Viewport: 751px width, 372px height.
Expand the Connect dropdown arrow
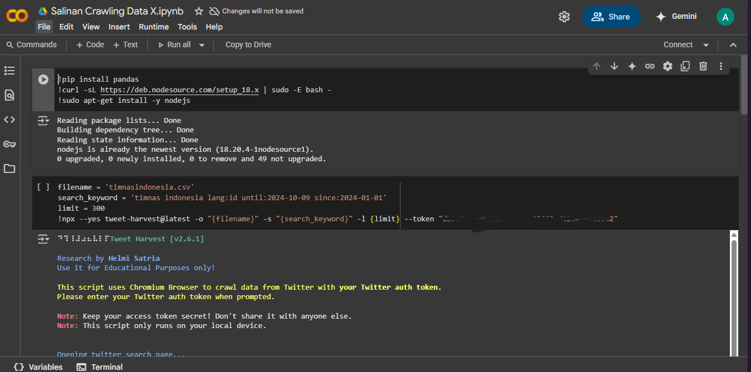pyautogui.click(x=706, y=45)
